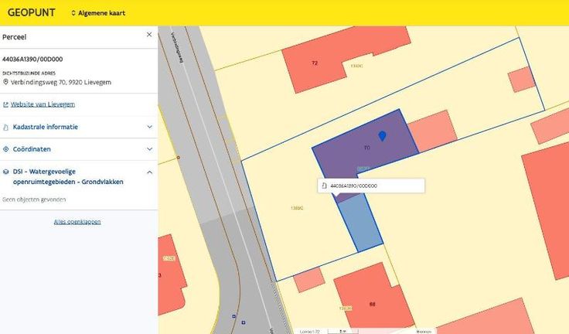Click the location pin icon beside the address
Screen dimensions: 569x334
5,82
